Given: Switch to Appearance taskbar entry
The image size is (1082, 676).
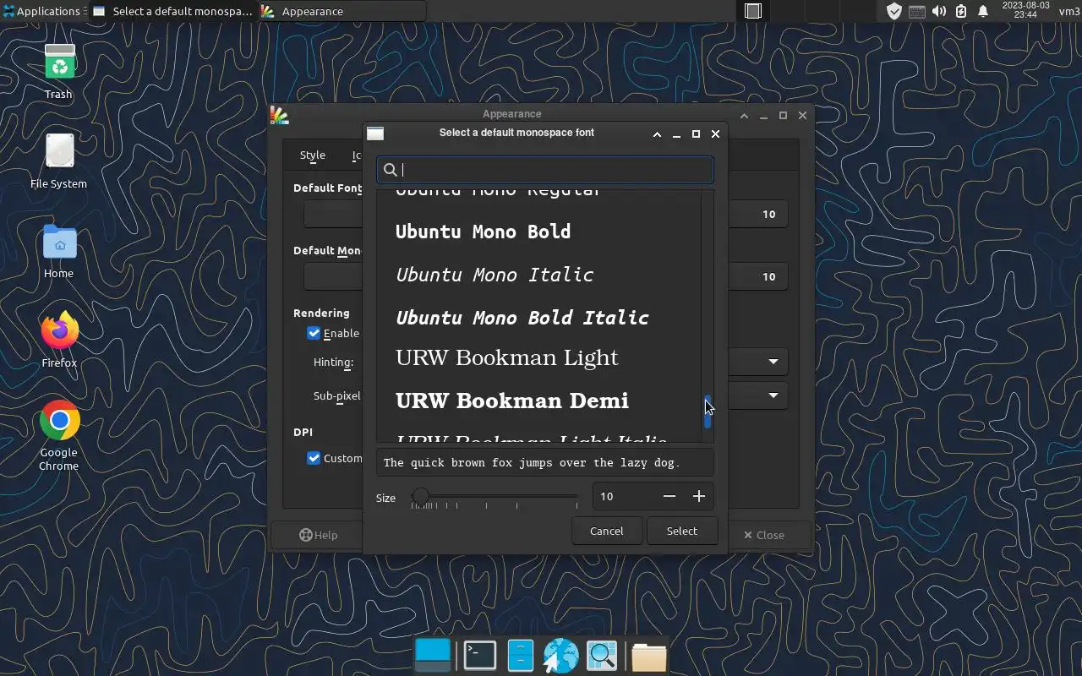Looking at the screenshot, I should click(x=342, y=11).
